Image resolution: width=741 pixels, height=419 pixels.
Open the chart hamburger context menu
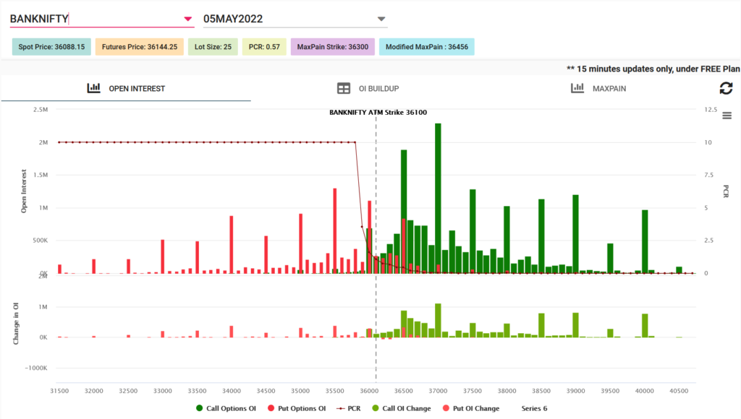[727, 116]
